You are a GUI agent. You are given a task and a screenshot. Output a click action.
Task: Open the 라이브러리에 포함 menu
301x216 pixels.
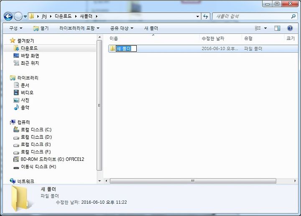pos(79,28)
